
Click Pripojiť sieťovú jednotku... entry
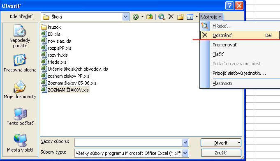[x=239, y=73]
